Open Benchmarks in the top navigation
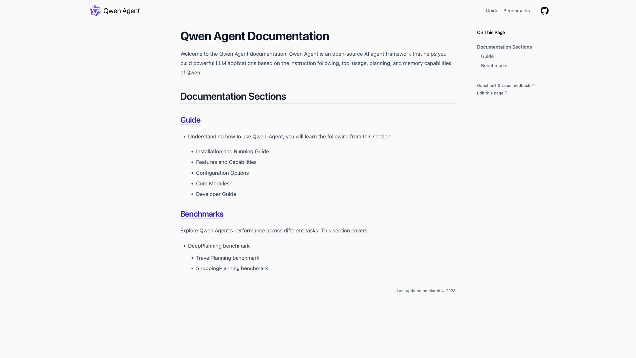Viewport: 636px width, 358px height. (516, 11)
